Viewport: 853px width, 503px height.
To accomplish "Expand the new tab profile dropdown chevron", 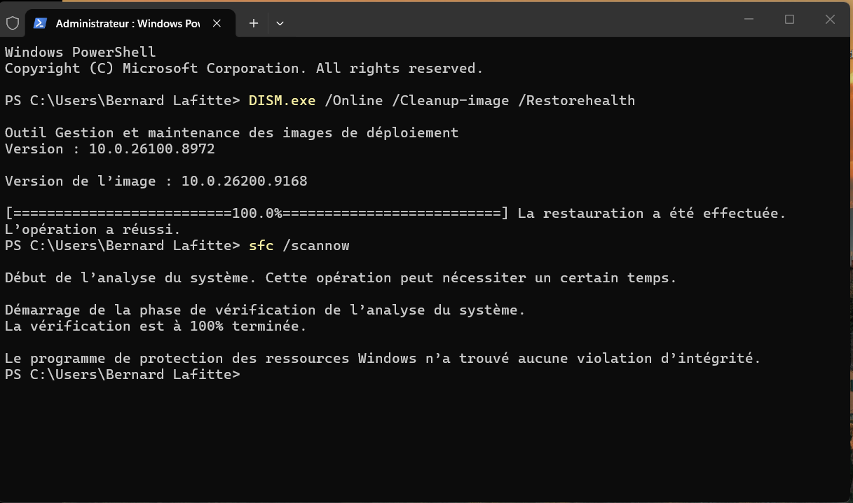I will (x=280, y=23).
